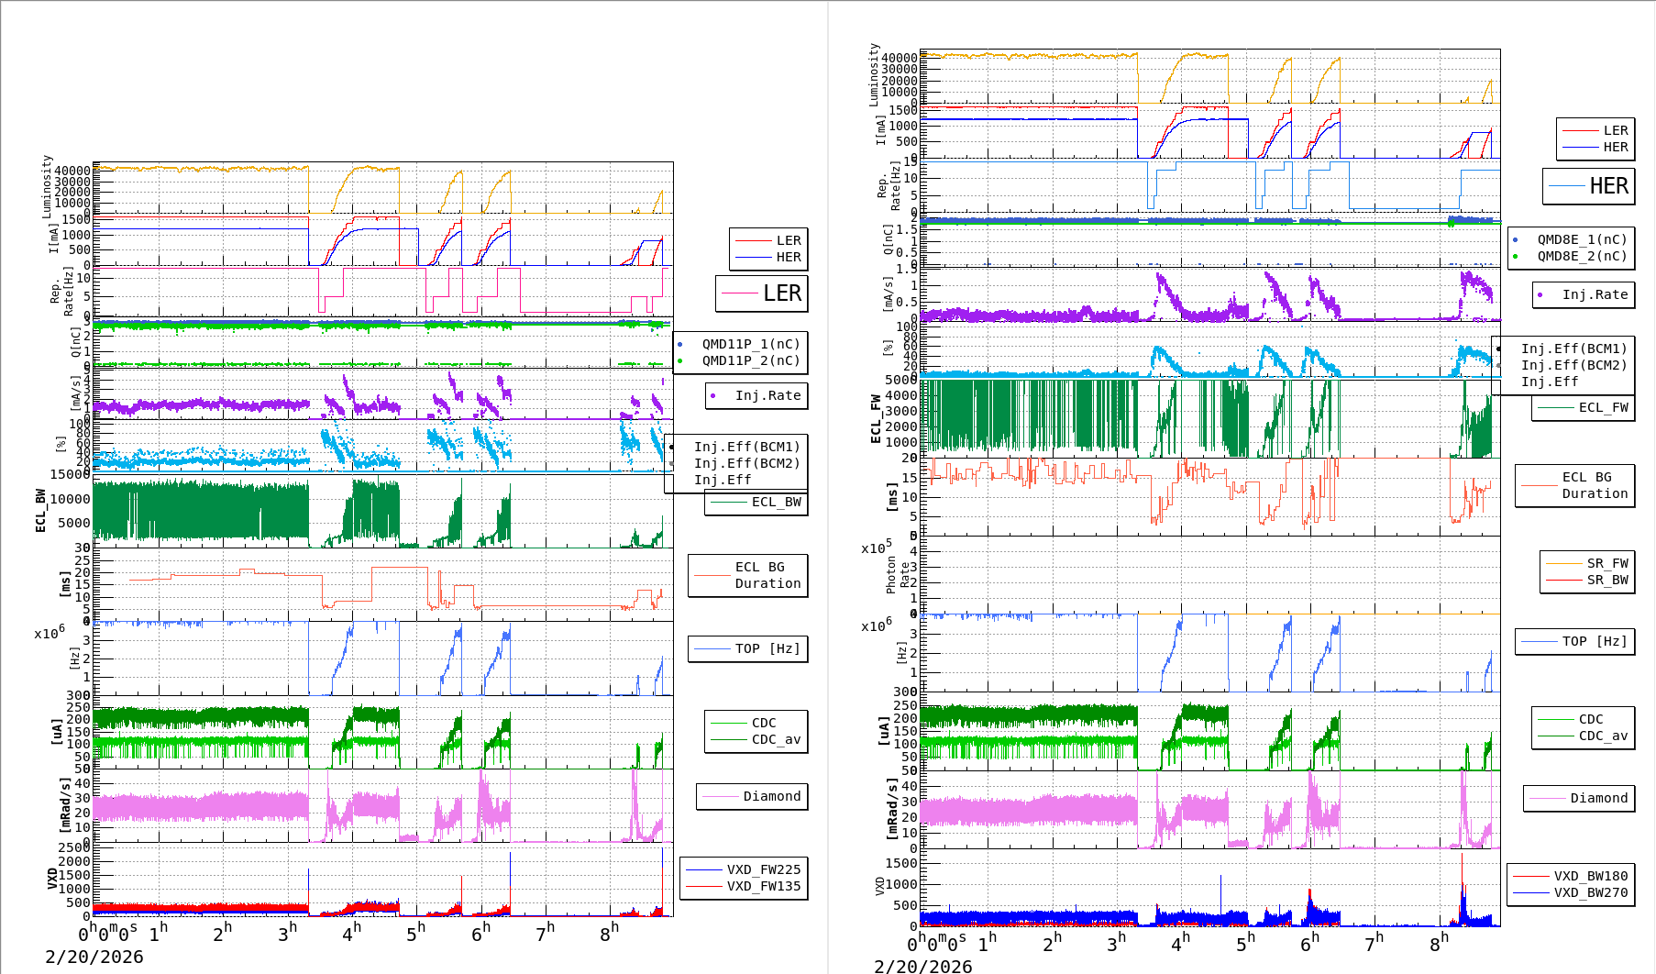This screenshot has width=1656, height=974.
Task: Click the ECL_BW vertical axis title
Action: click(40, 511)
